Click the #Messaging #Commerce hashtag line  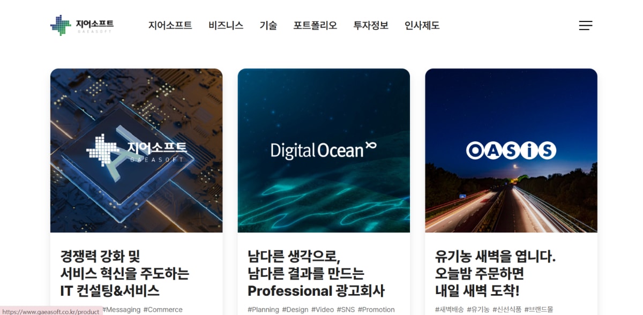tap(142, 310)
